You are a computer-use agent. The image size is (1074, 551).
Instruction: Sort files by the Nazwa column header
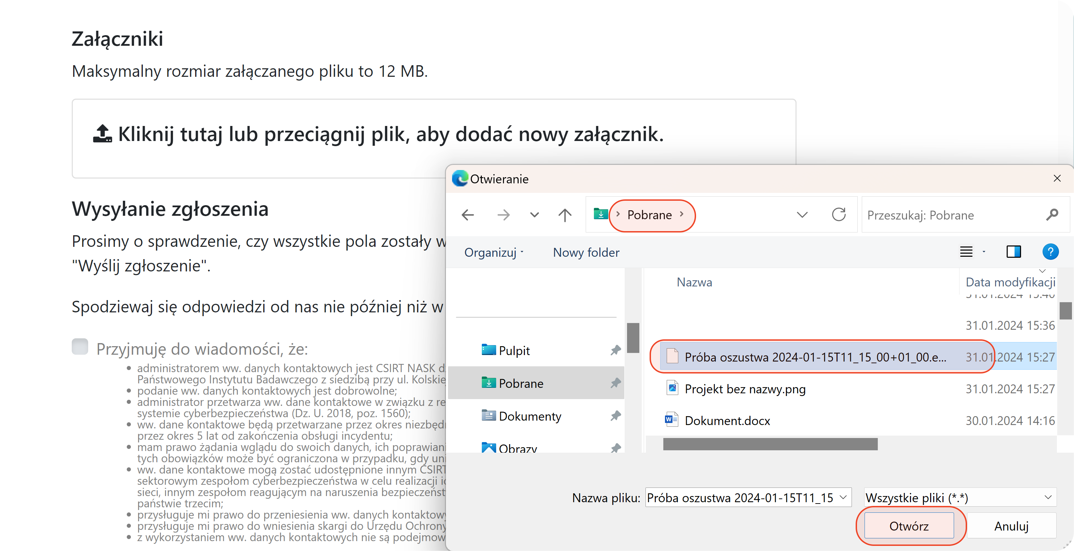pyautogui.click(x=694, y=282)
